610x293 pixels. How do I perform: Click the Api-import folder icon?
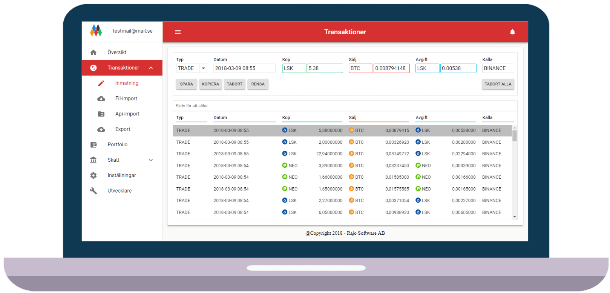click(x=101, y=114)
